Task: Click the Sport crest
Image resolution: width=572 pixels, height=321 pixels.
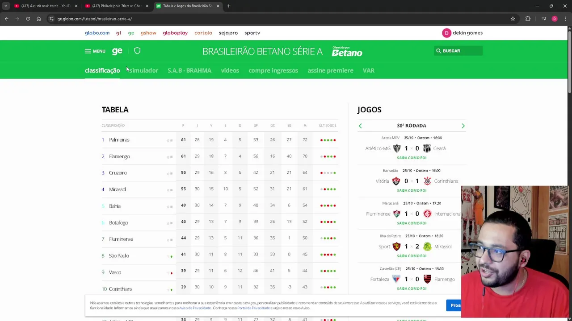Action: pos(396,247)
